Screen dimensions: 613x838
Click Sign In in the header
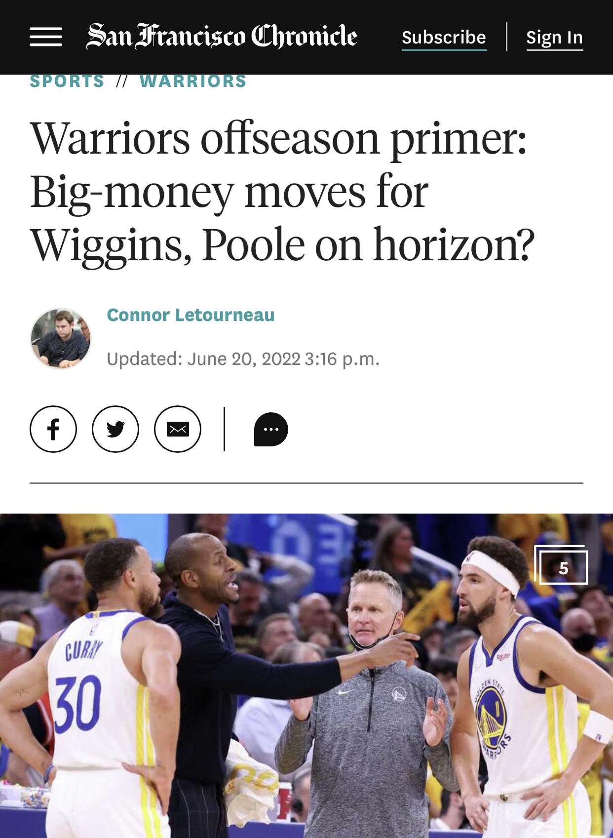tap(554, 38)
